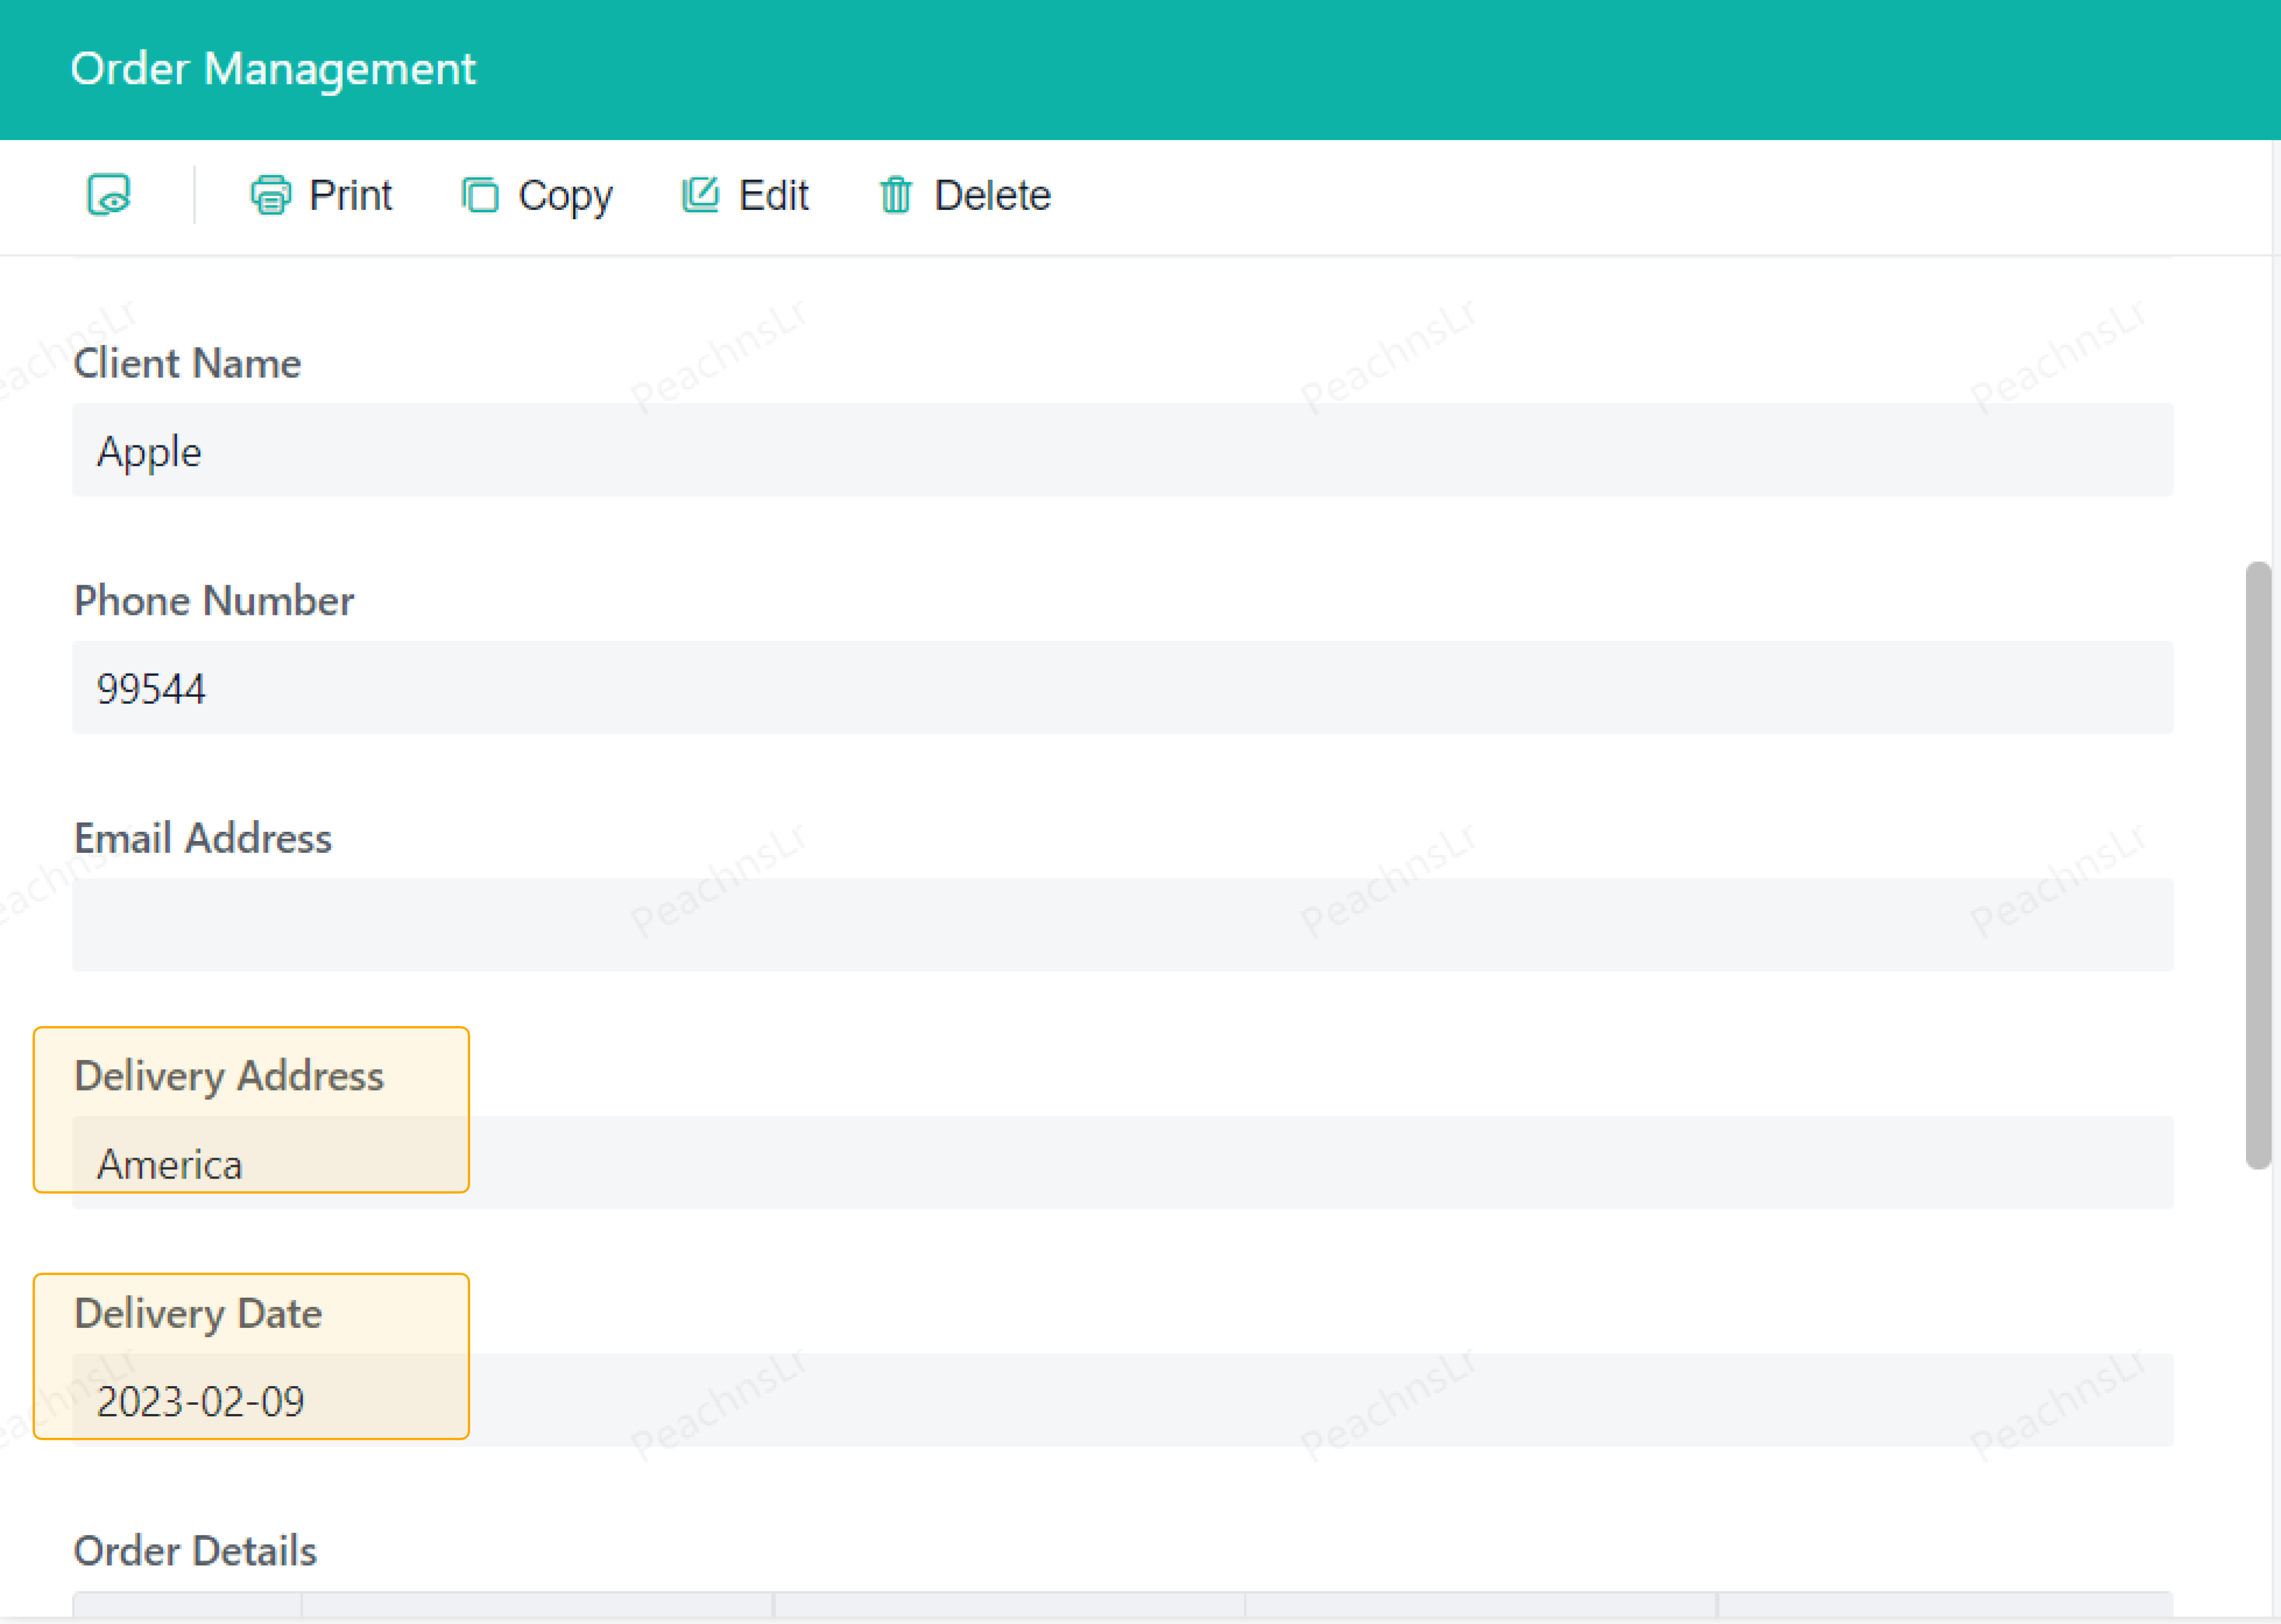
Task: Click the empty Email Address field
Action: point(1121,925)
